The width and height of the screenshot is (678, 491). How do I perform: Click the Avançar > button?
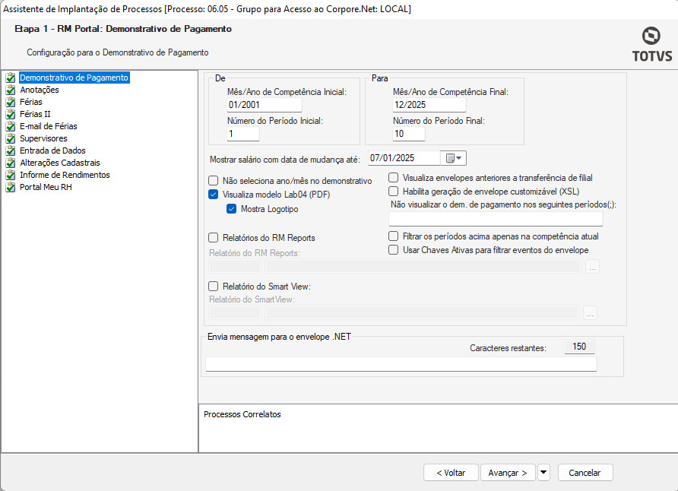click(508, 473)
